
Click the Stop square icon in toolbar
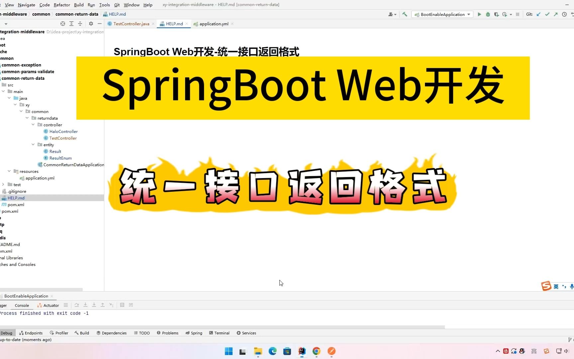coord(518,14)
